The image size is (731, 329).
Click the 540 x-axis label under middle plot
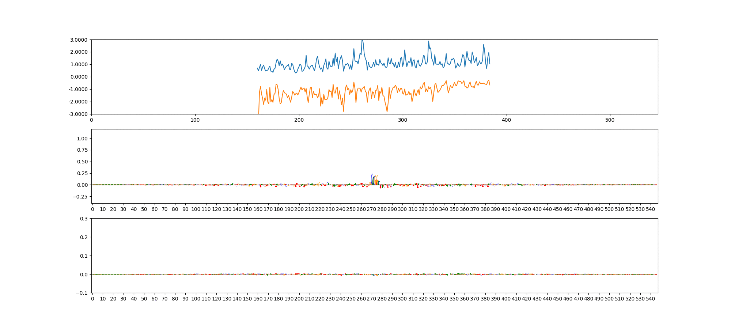pos(651,209)
